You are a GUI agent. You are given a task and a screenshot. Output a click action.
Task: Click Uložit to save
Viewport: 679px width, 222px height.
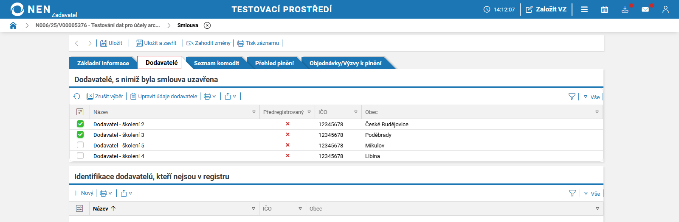pos(111,43)
